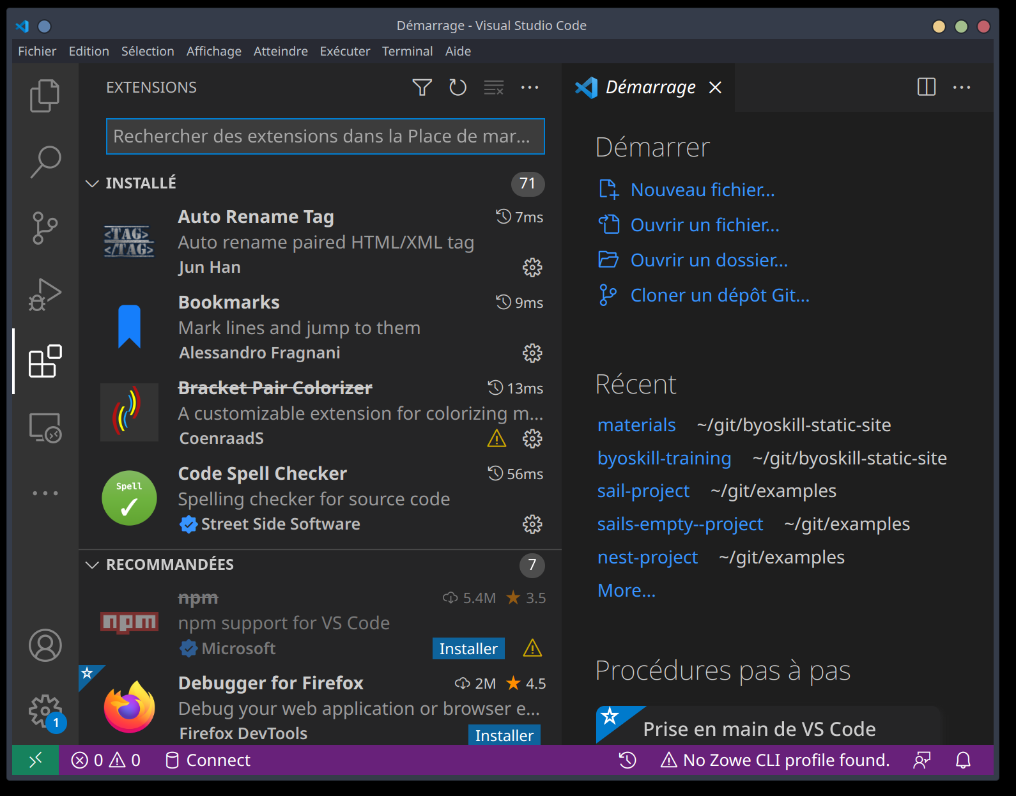Open recent folder byoskill-training
The height and width of the screenshot is (796, 1016).
(664, 458)
